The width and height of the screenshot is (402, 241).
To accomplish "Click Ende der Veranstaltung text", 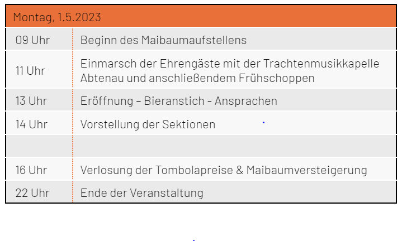I will click(x=142, y=193).
